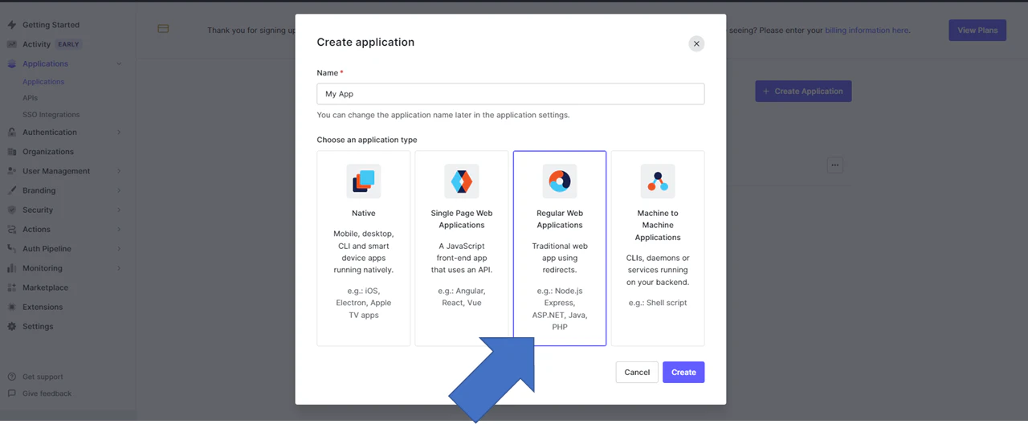Open the Settings menu item
The height and width of the screenshot is (424, 1028).
pyautogui.click(x=38, y=327)
